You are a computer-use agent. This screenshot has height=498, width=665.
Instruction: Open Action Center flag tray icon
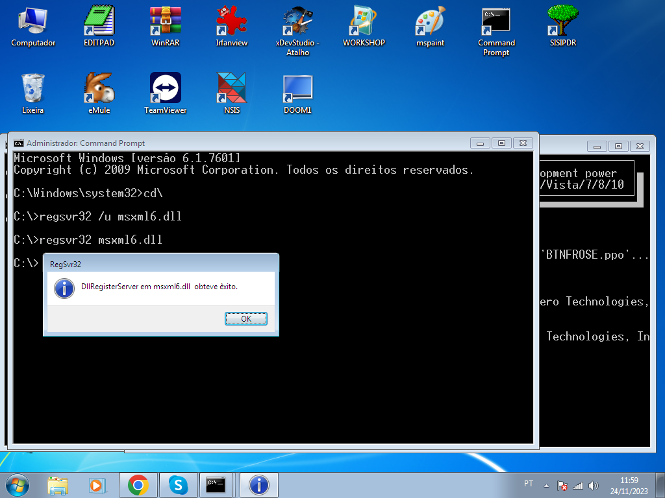point(562,486)
